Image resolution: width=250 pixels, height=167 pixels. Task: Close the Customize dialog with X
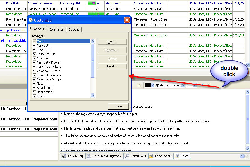click(127, 20)
